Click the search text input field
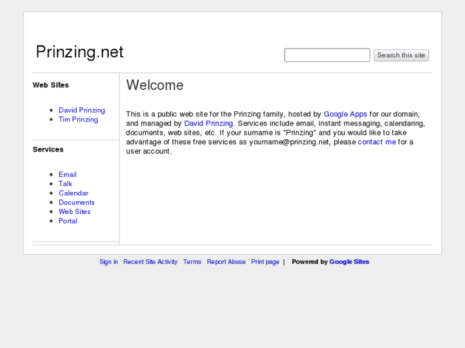The image size is (465, 348). 327,55
